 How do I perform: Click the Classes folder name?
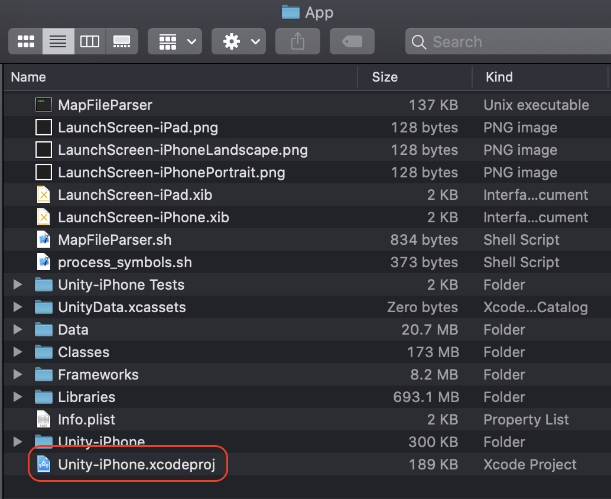coord(83,352)
